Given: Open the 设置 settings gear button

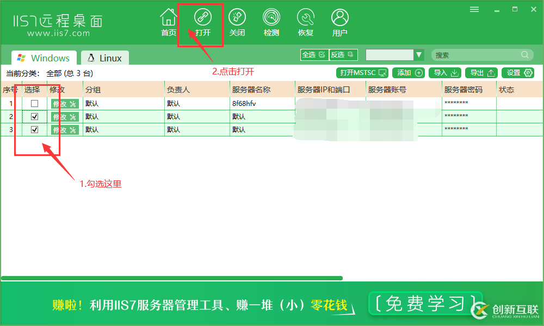Looking at the screenshot, I should coord(517,72).
